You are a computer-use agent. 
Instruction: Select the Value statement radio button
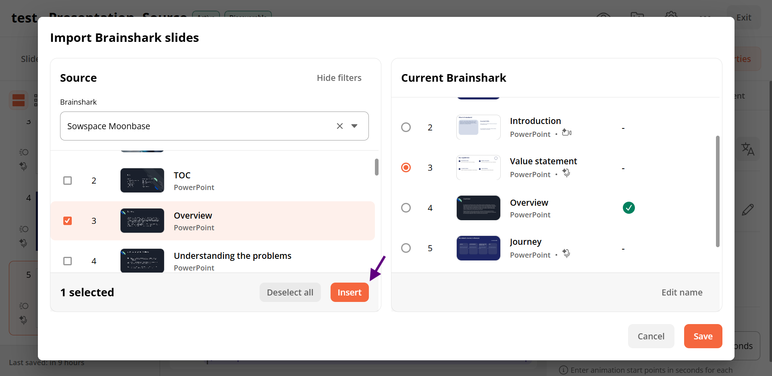(x=406, y=167)
